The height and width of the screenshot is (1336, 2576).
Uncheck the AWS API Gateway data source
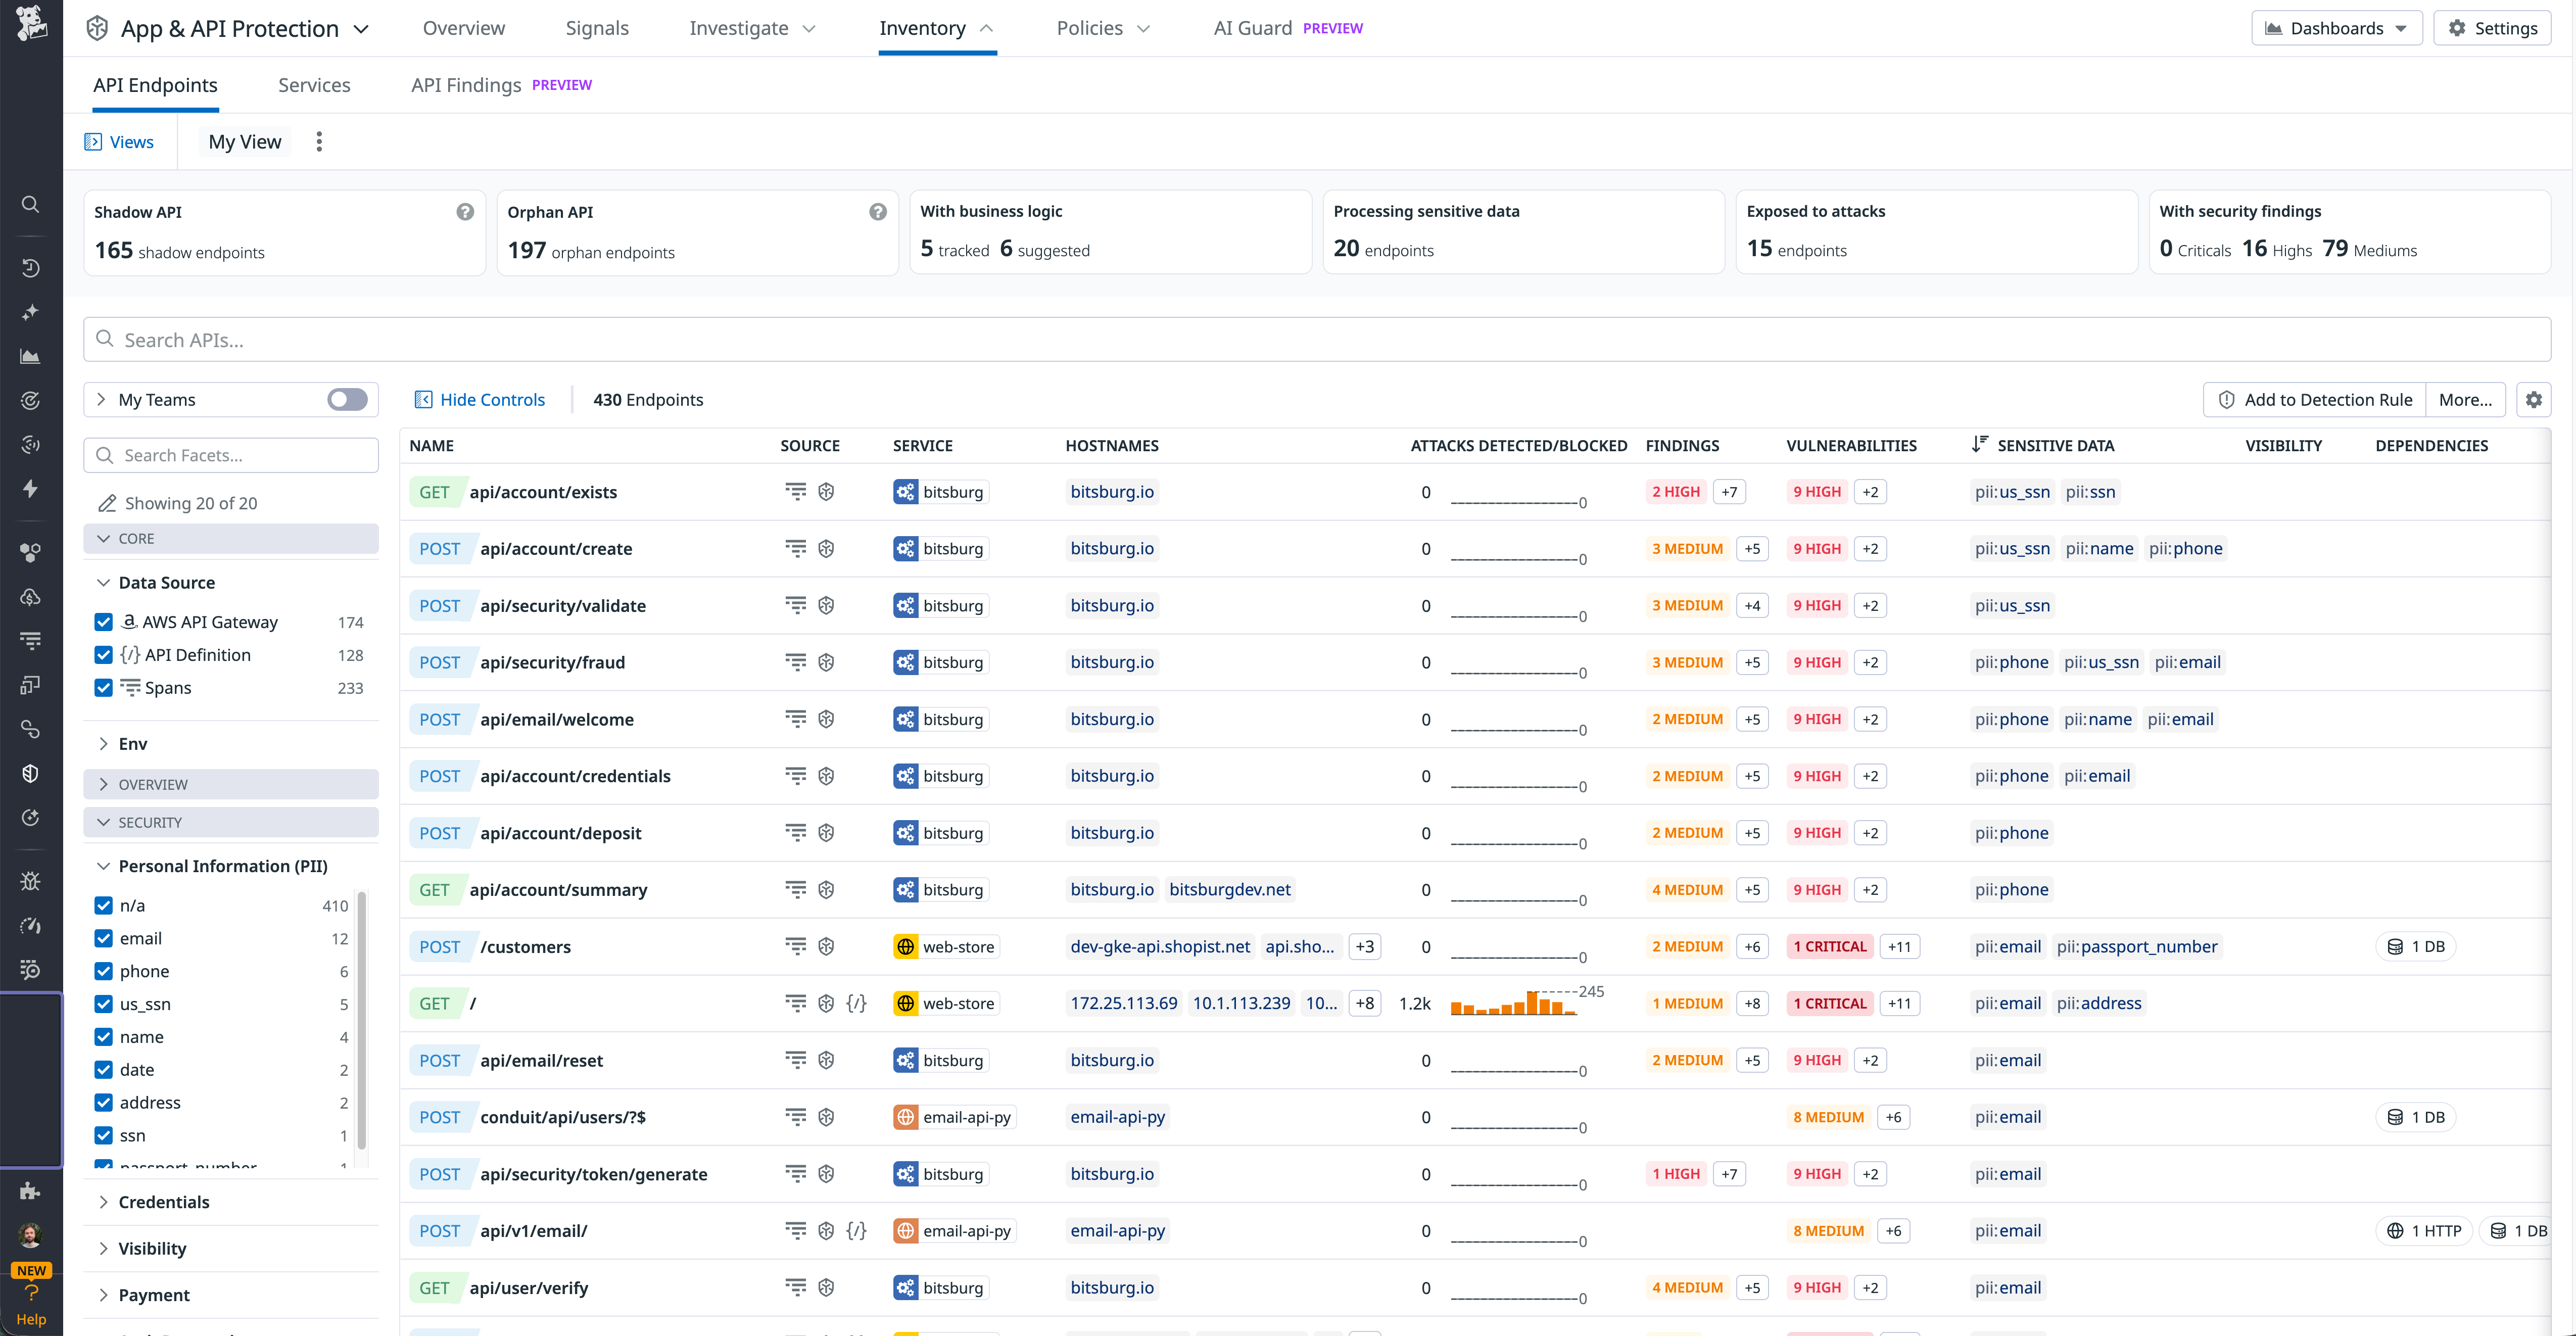point(104,621)
